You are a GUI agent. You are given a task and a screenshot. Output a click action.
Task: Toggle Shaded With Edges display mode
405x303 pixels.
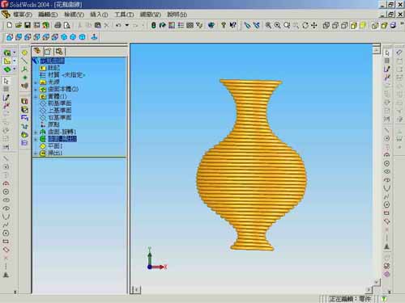pyautogui.click(x=354, y=25)
